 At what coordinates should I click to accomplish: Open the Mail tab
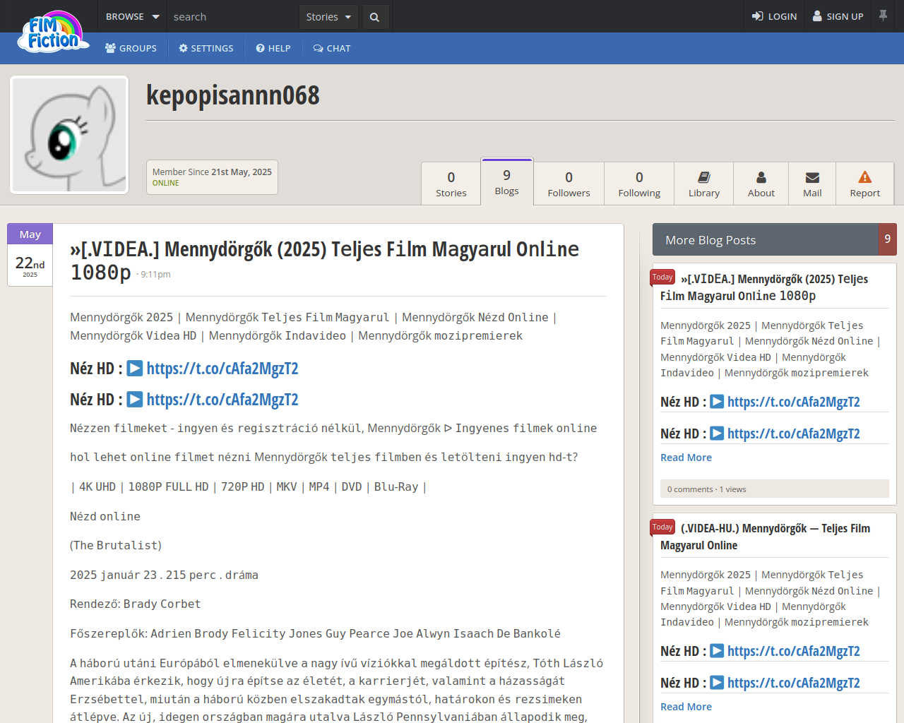pos(812,184)
